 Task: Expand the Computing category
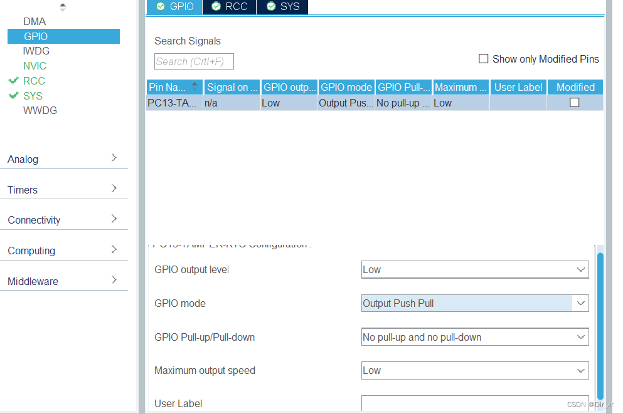[x=63, y=251]
